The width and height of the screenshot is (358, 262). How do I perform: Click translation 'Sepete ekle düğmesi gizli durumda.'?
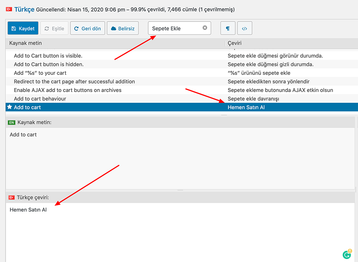[271, 64]
